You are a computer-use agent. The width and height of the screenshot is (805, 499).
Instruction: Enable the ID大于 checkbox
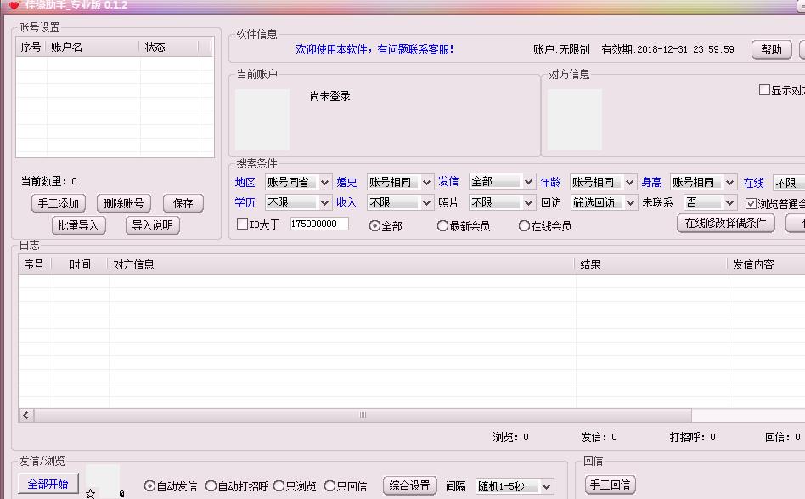click(x=242, y=224)
